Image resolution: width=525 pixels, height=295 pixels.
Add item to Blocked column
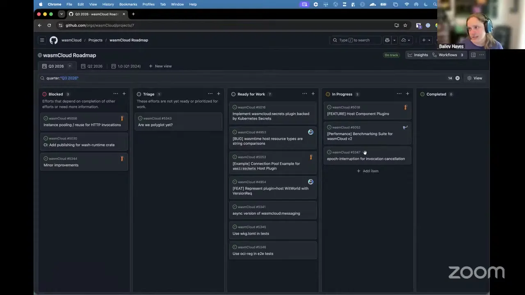click(x=124, y=94)
